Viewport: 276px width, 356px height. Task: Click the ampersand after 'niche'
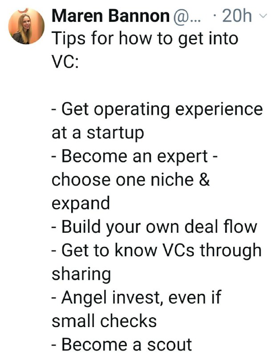(x=204, y=180)
